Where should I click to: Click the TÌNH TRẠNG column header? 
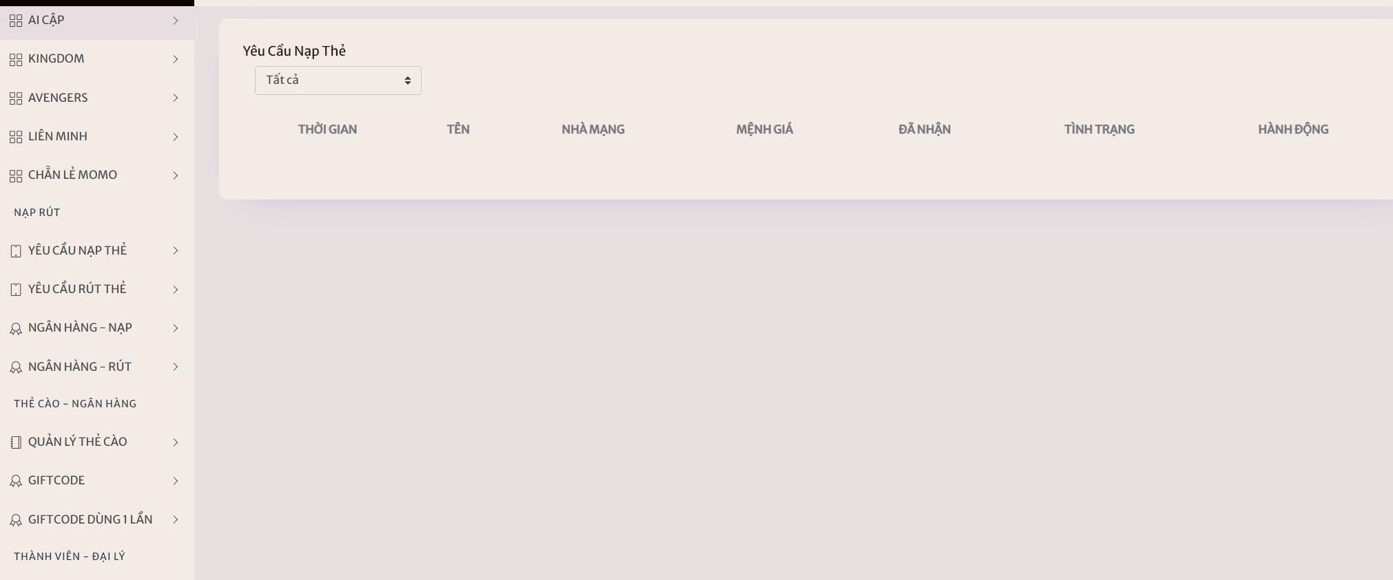1100,129
